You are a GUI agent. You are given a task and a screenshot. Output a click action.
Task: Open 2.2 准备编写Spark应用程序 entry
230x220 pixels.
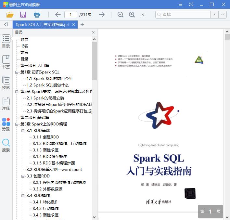coord(59,105)
